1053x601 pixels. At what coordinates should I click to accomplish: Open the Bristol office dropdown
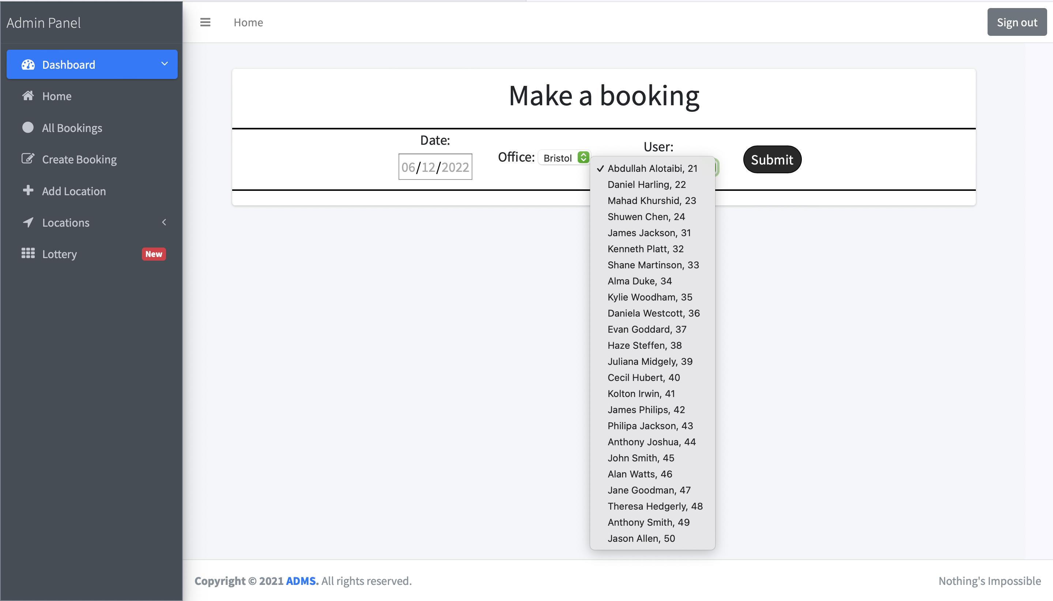click(563, 158)
